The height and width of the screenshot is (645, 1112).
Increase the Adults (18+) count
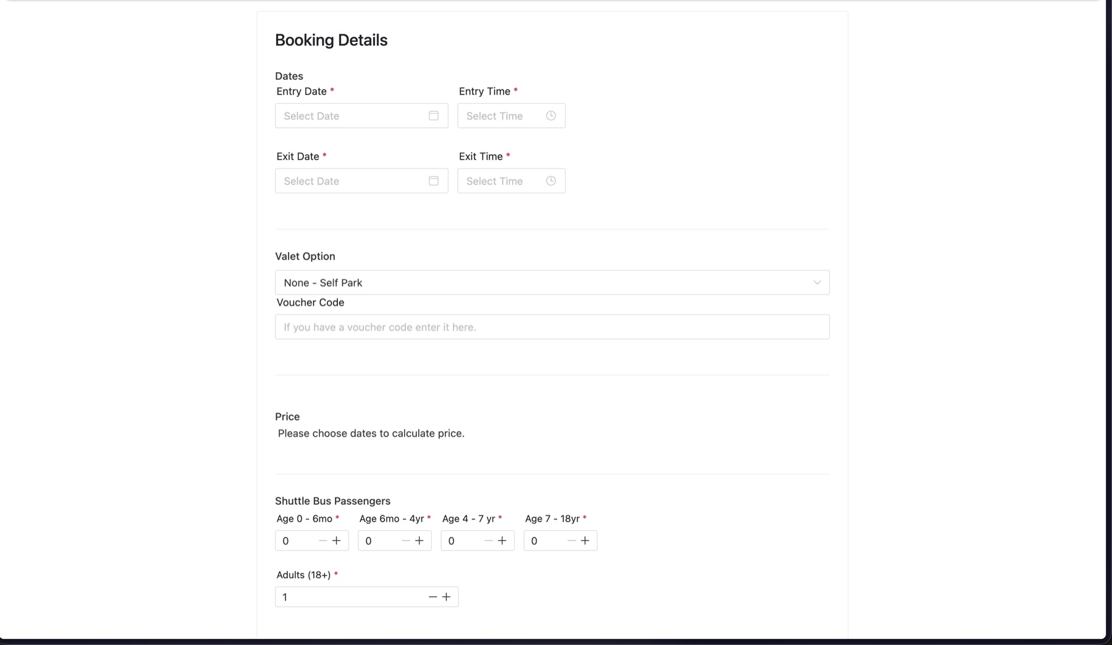click(447, 597)
